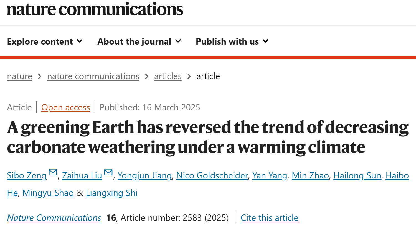Viewport: 416px width, 228px height.
Task: Open the nature communications breadcrumb link
Action: [93, 76]
